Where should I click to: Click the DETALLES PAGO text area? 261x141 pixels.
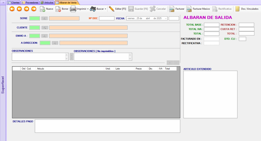(x=107, y=126)
